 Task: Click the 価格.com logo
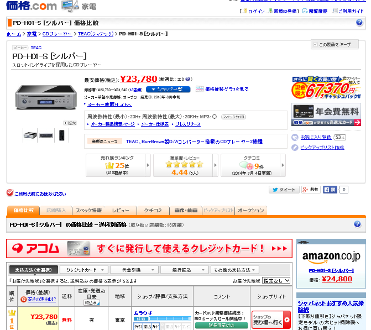coord(32,6)
